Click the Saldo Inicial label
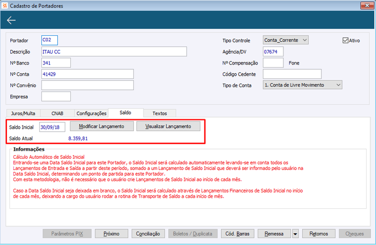 [x=21, y=127]
